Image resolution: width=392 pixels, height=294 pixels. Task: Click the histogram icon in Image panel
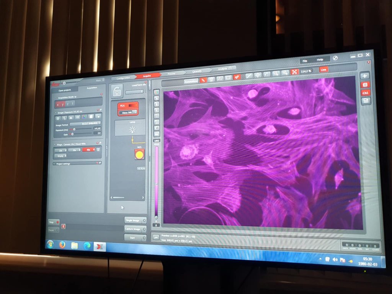[71, 117]
